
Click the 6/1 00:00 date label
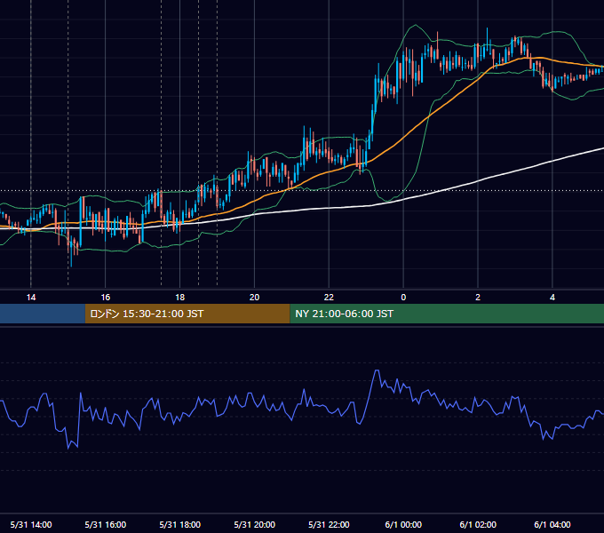403,524
